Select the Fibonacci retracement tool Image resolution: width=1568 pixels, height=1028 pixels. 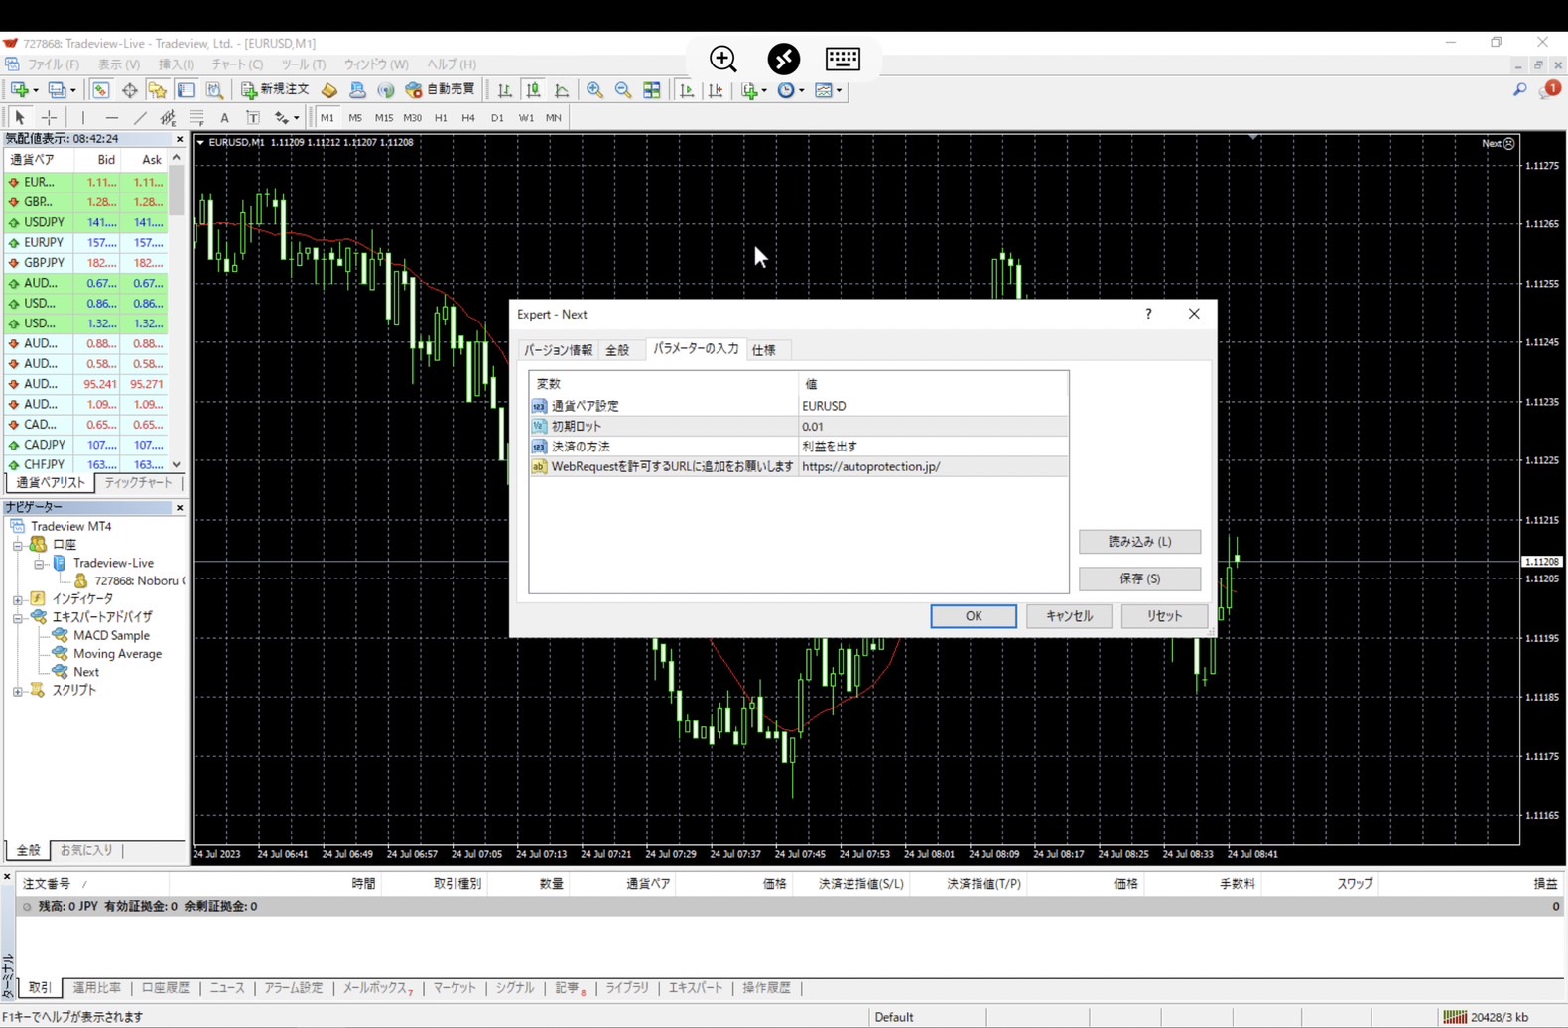click(x=196, y=117)
